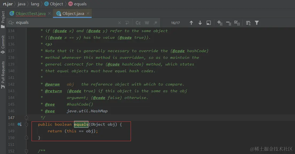Click rt.jar in the breadcrumb
The height and width of the screenshot is (154, 295).
8,4
